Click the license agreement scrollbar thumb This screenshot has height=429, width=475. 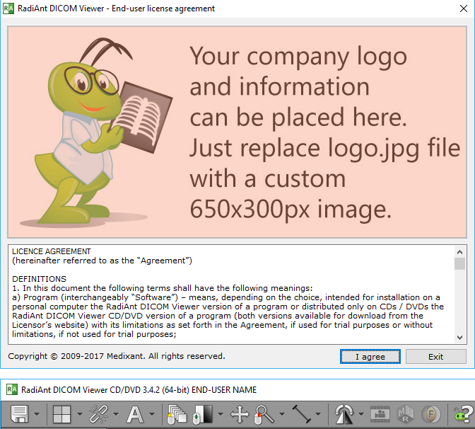click(459, 263)
